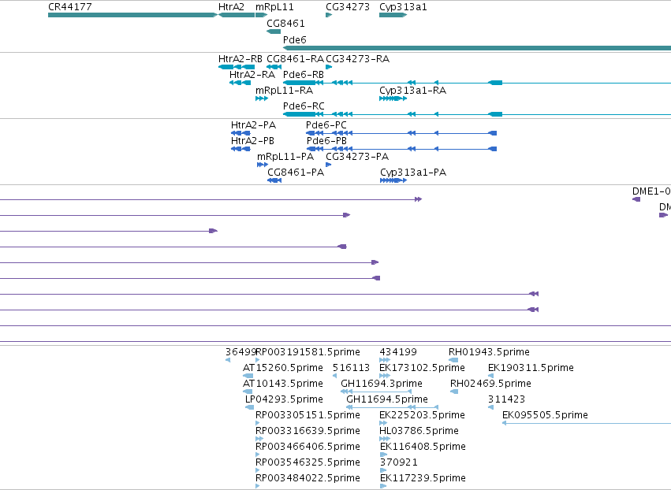Click the RP003466406.5prime EST label
671x490 pixels.
click(308, 447)
